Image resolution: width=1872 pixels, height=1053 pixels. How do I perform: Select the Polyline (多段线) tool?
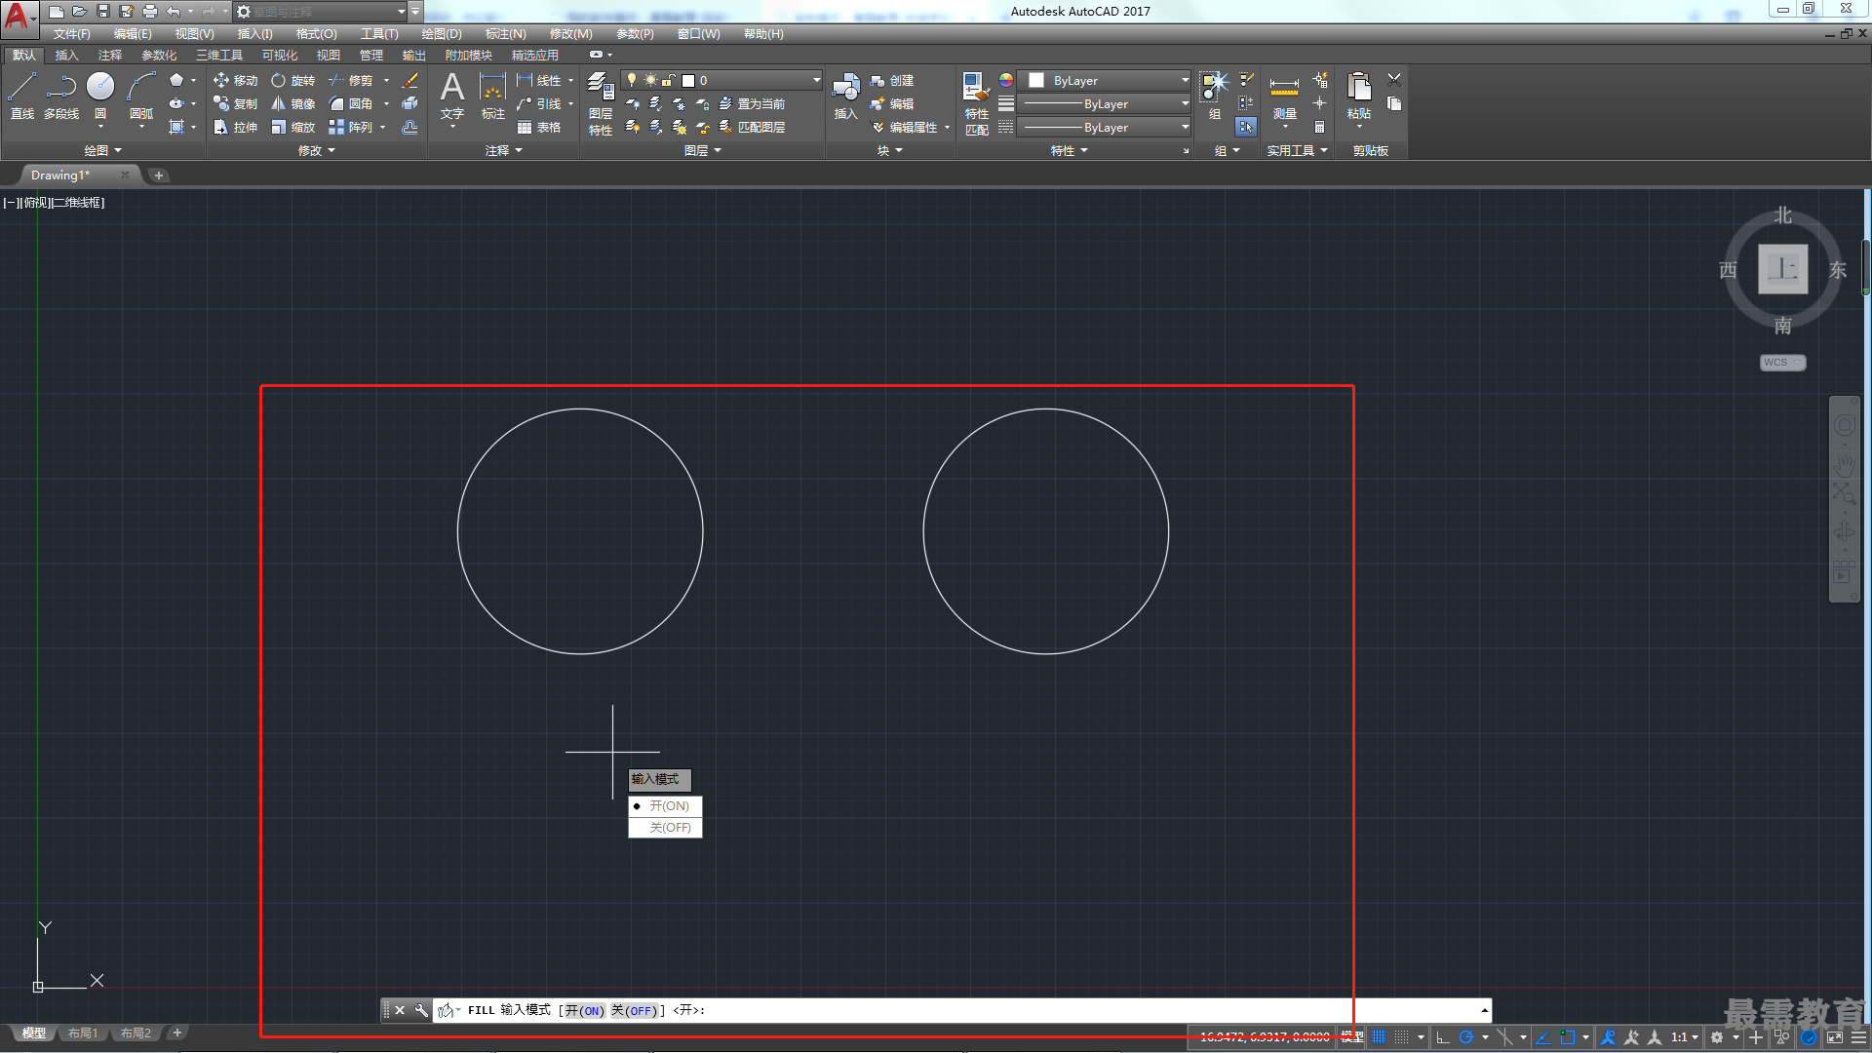[x=61, y=96]
